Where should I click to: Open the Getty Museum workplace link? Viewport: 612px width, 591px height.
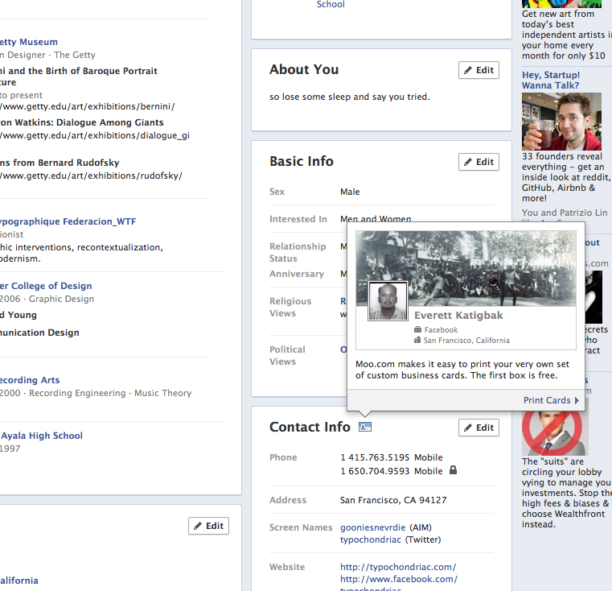coord(29,42)
